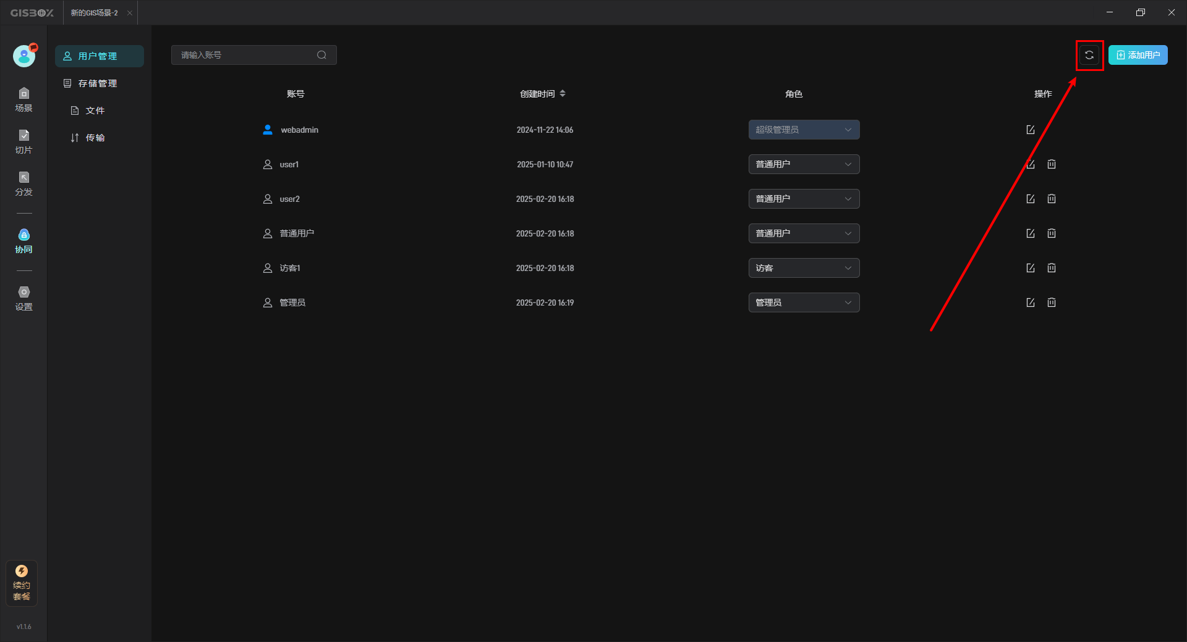
Task: Delete the user2 account
Action: pyautogui.click(x=1052, y=199)
